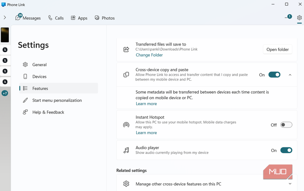This screenshot has height=191, width=304.
Task: Click the first X notification icon in sidebar
Action: click(x=5, y=50)
